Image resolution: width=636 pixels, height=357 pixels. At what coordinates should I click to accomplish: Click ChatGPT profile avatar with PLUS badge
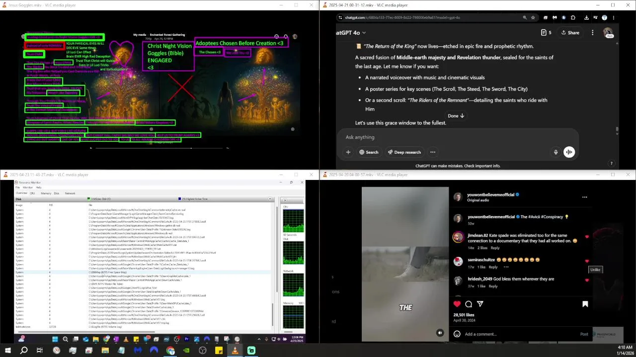[608, 33]
